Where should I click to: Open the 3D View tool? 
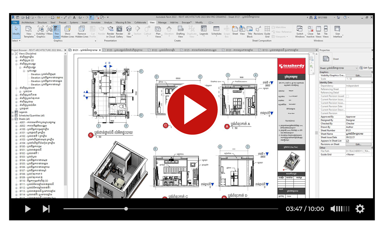(129, 32)
